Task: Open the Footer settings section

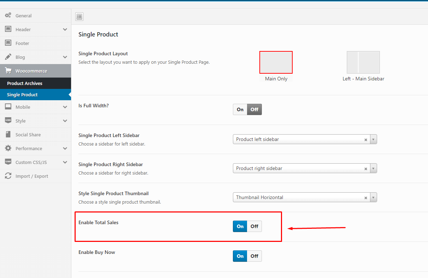Action: tap(22, 43)
